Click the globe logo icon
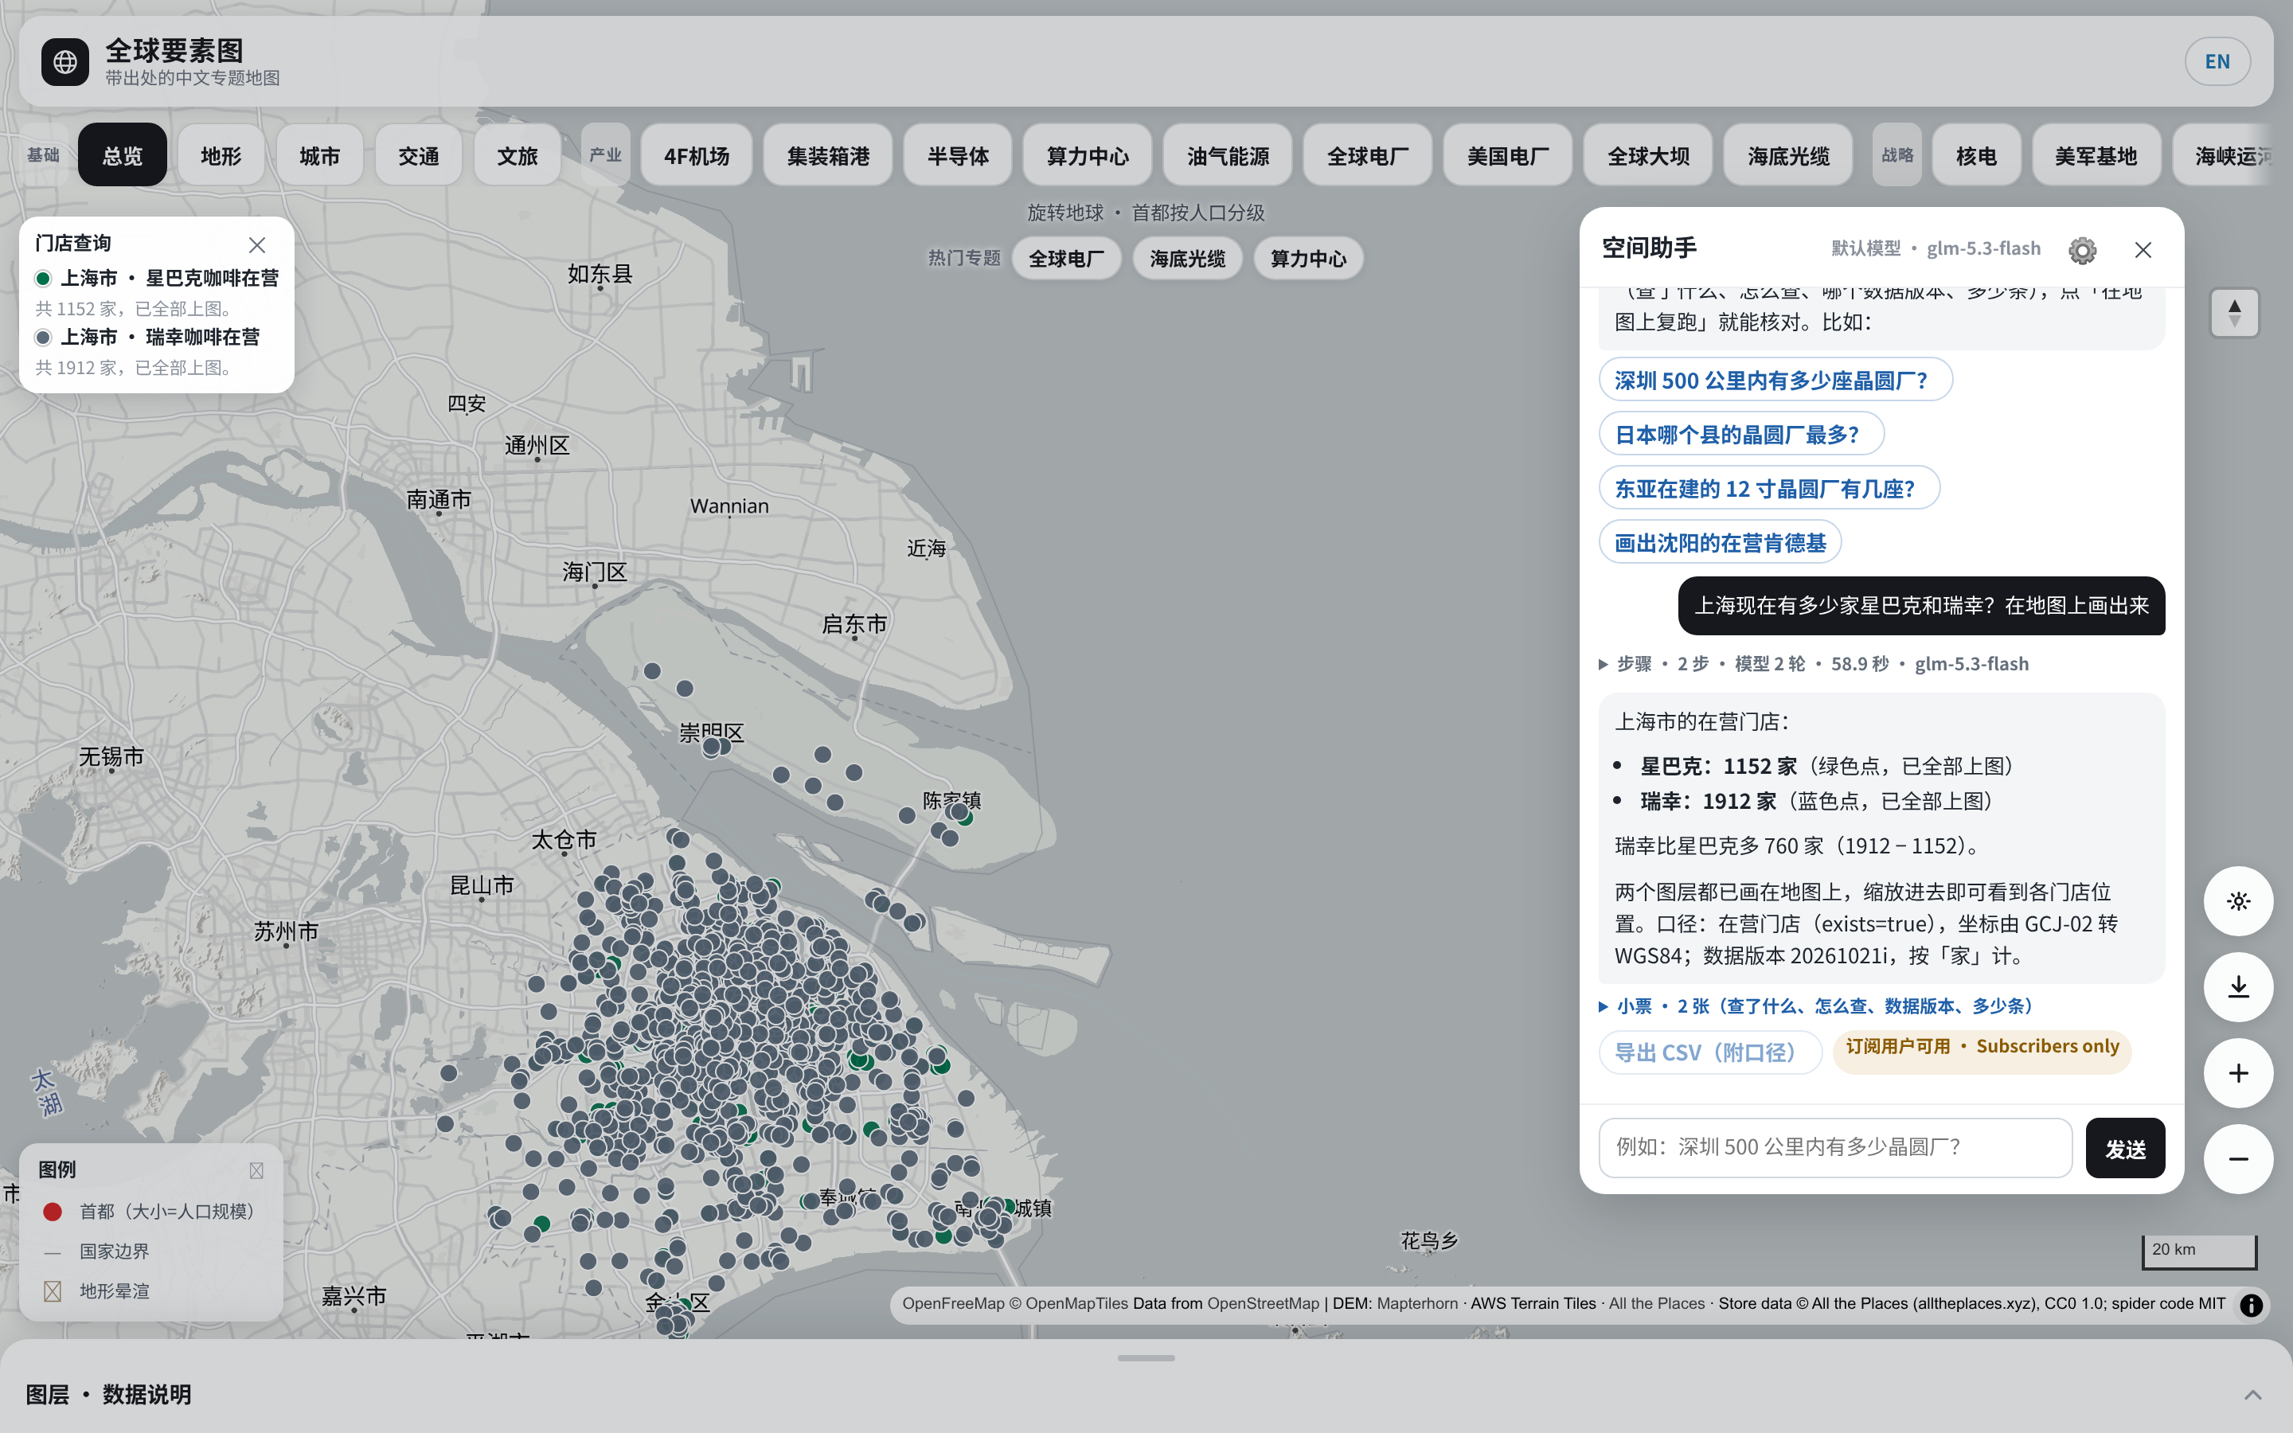Image resolution: width=2293 pixels, height=1433 pixels. click(65, 63)
